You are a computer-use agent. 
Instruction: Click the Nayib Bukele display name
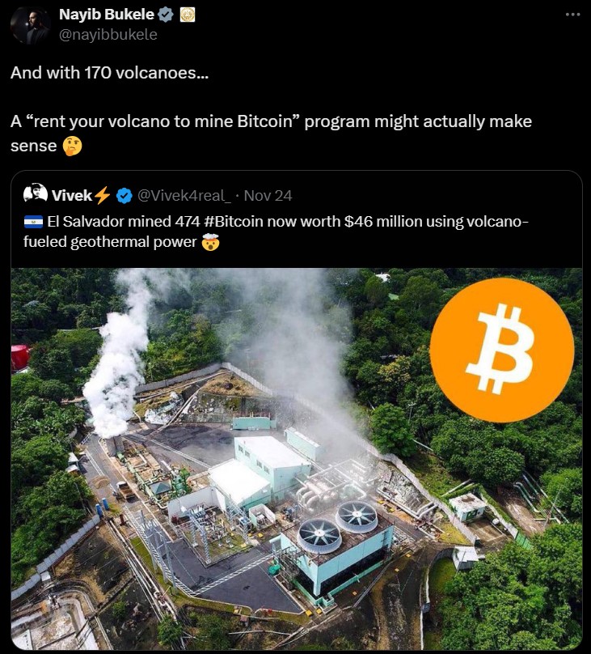click(107, 15)
